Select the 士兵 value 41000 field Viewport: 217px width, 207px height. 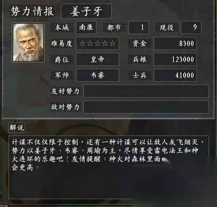coord(175,75)
